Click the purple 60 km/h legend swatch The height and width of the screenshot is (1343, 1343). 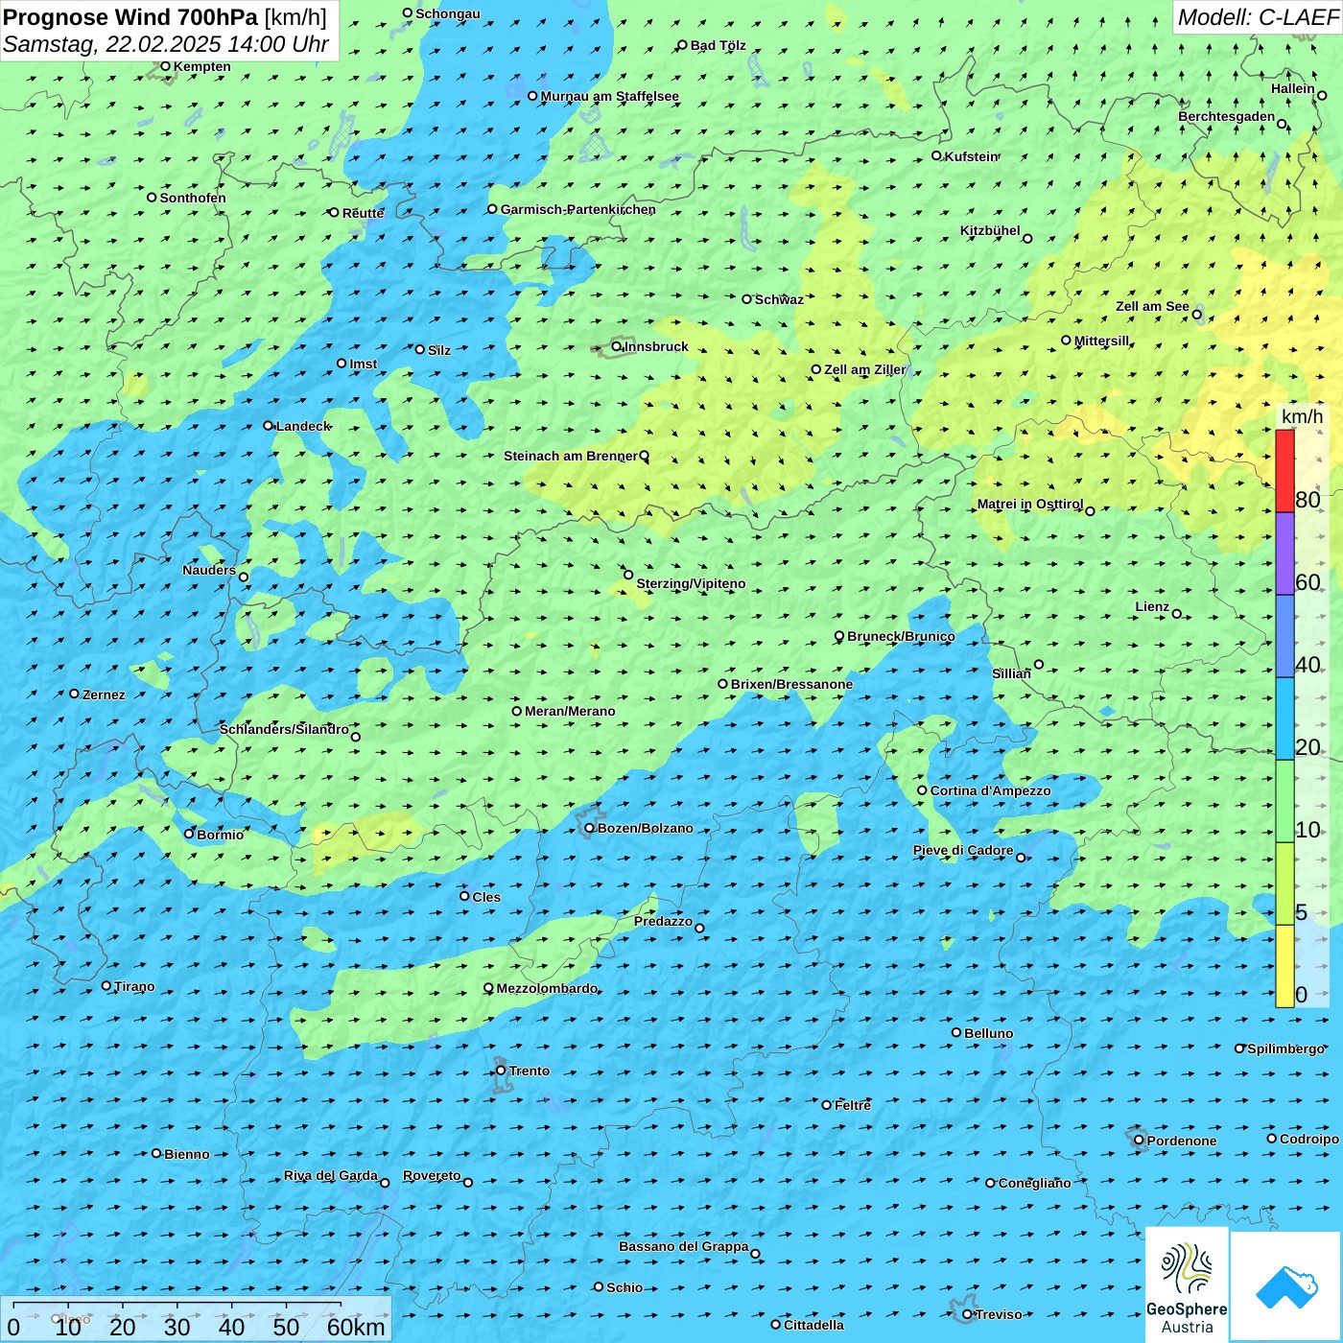coord(1284,554)
